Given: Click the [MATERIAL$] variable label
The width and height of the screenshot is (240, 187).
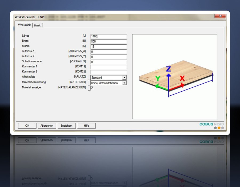Looking at the screenshot, I should (78, 82).
